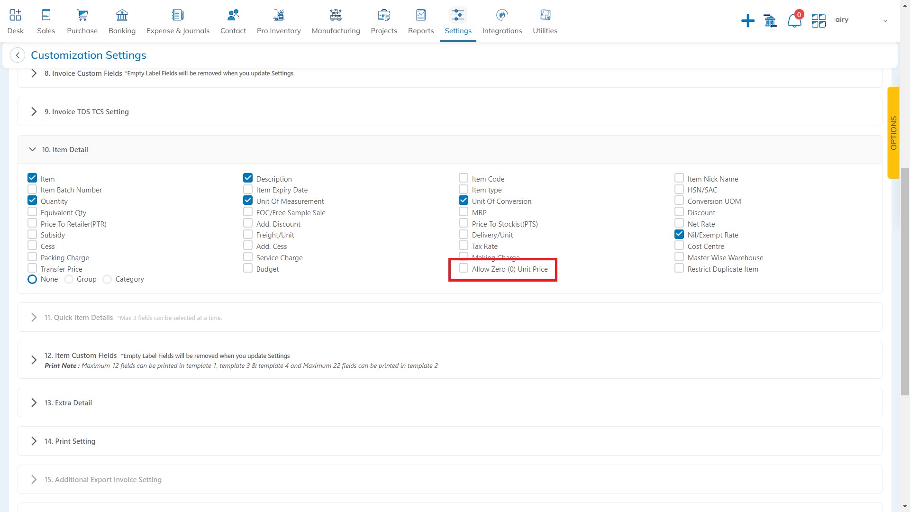Viewport: 910px width, 512px height.
Task: Enable the Tax Rate checkbox
Action: [x=464, y=245]
